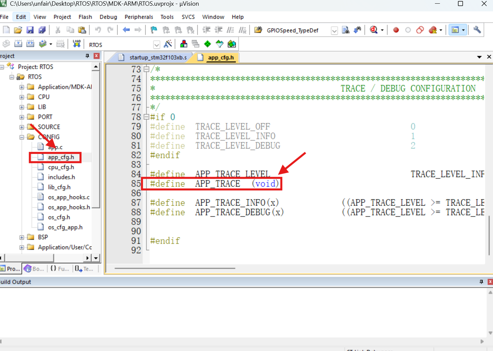Toggle the bookmark flag icon
The image size is (493, 351).
pos(154,30)
